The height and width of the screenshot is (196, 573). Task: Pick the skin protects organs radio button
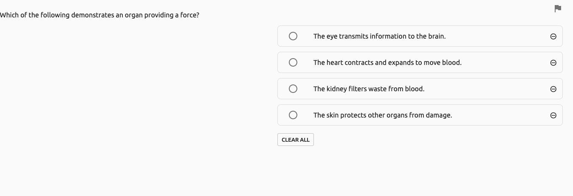coord(293,115)
